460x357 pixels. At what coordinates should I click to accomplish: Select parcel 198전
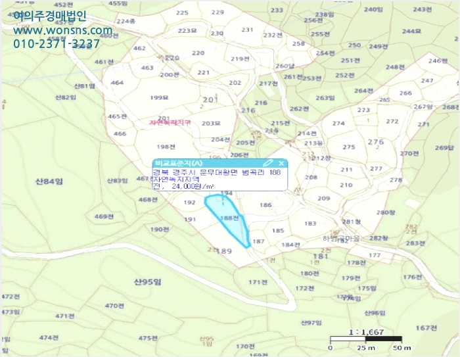(166, 147)
